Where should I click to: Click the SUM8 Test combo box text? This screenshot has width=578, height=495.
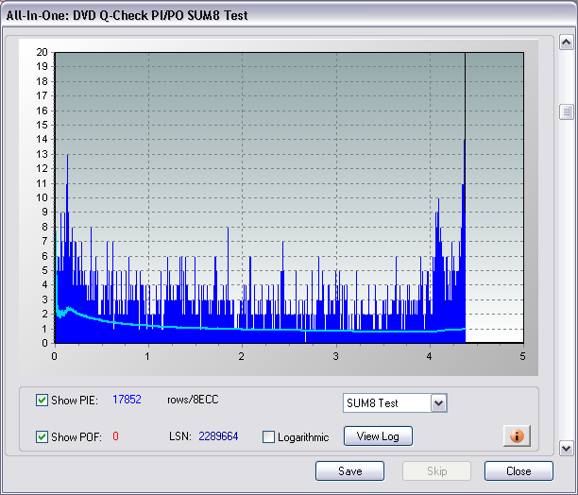372,403
